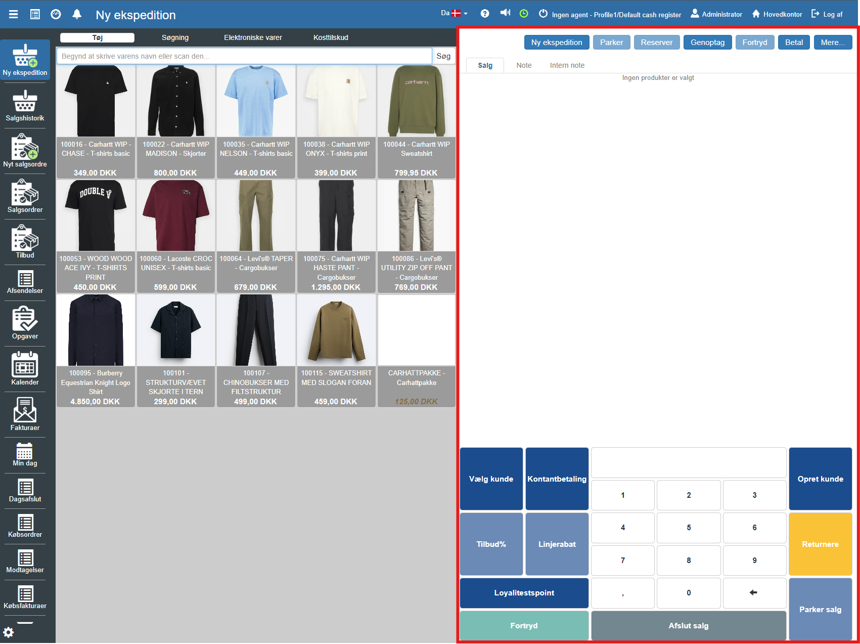Open Afsendelser in the sidebar

25,282
